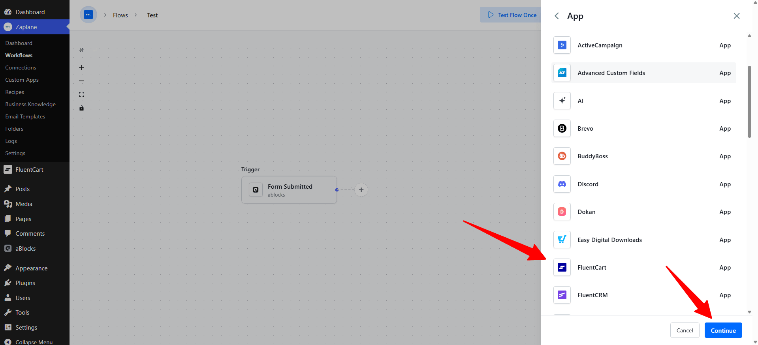Click the Test breadcrumb title
758x345 pixels.
point(152,15)
